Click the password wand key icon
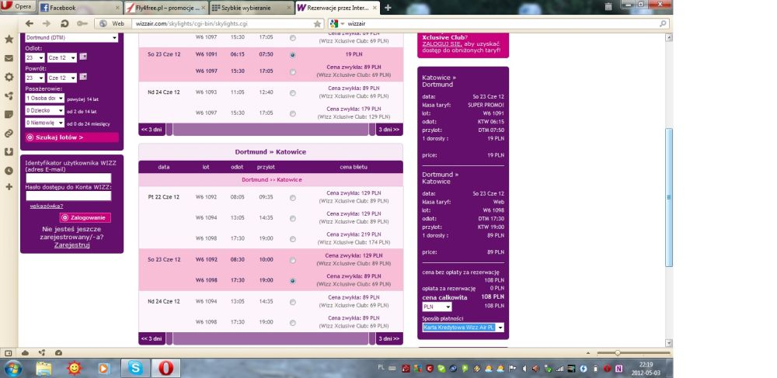The image size is (777, 378). click(x=82, y=23)
